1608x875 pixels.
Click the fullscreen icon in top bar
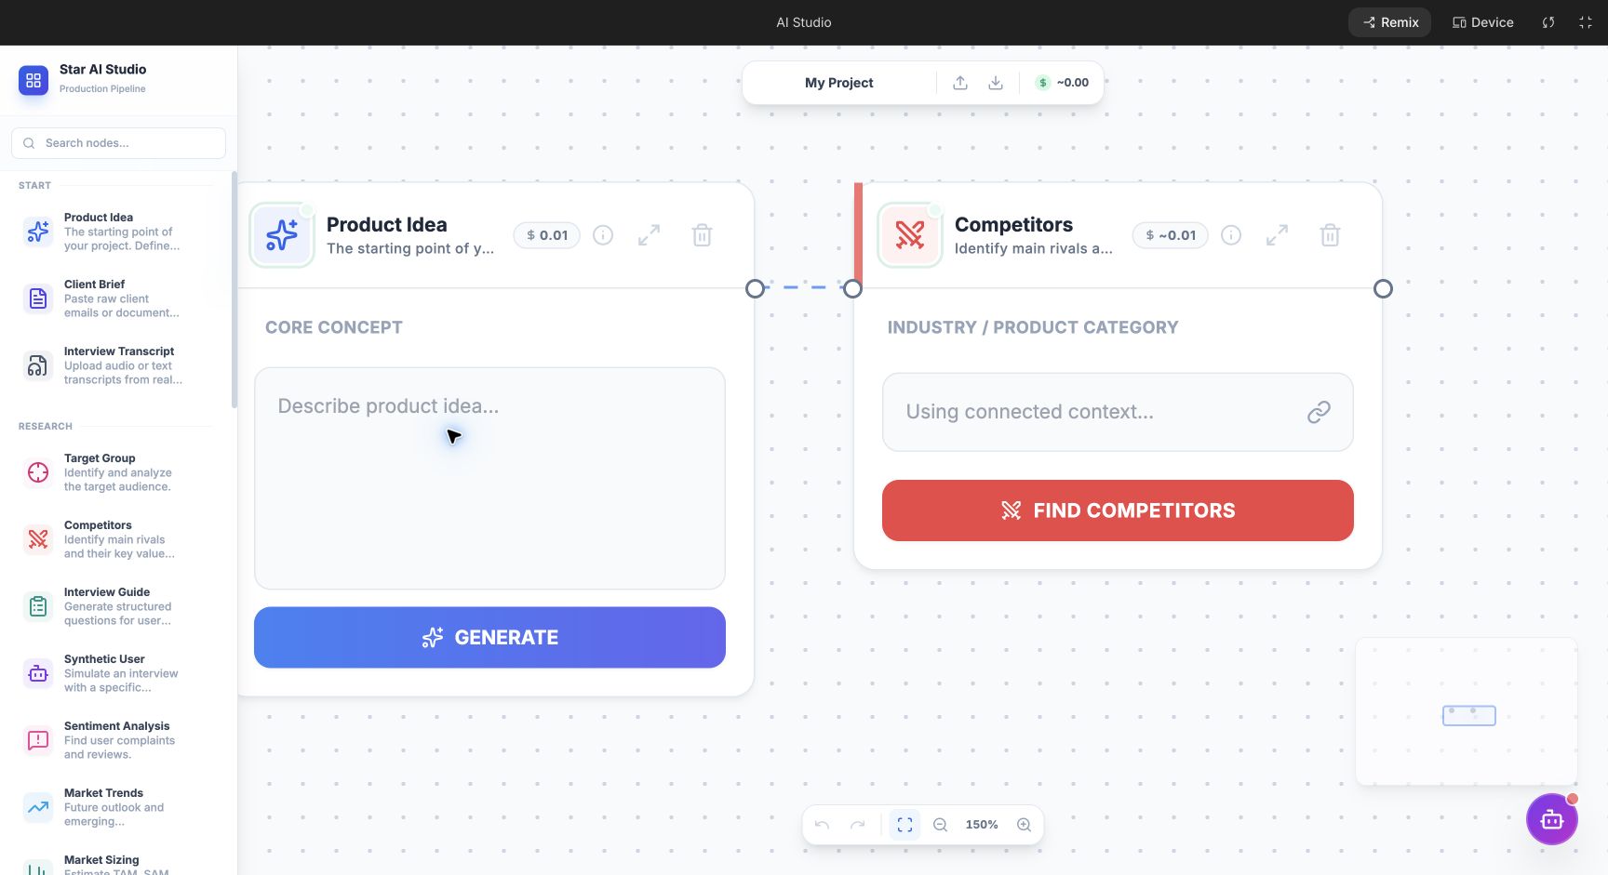[1586, 22]
